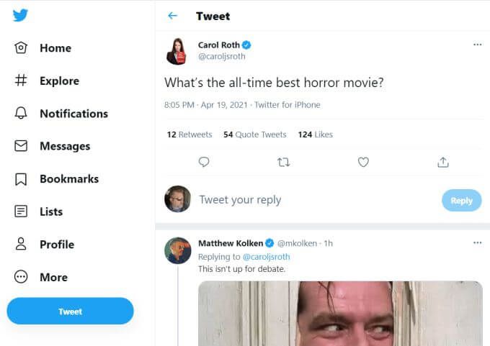Open Explore from the sidebar
490x346 pixels.
tap(47, 81)
